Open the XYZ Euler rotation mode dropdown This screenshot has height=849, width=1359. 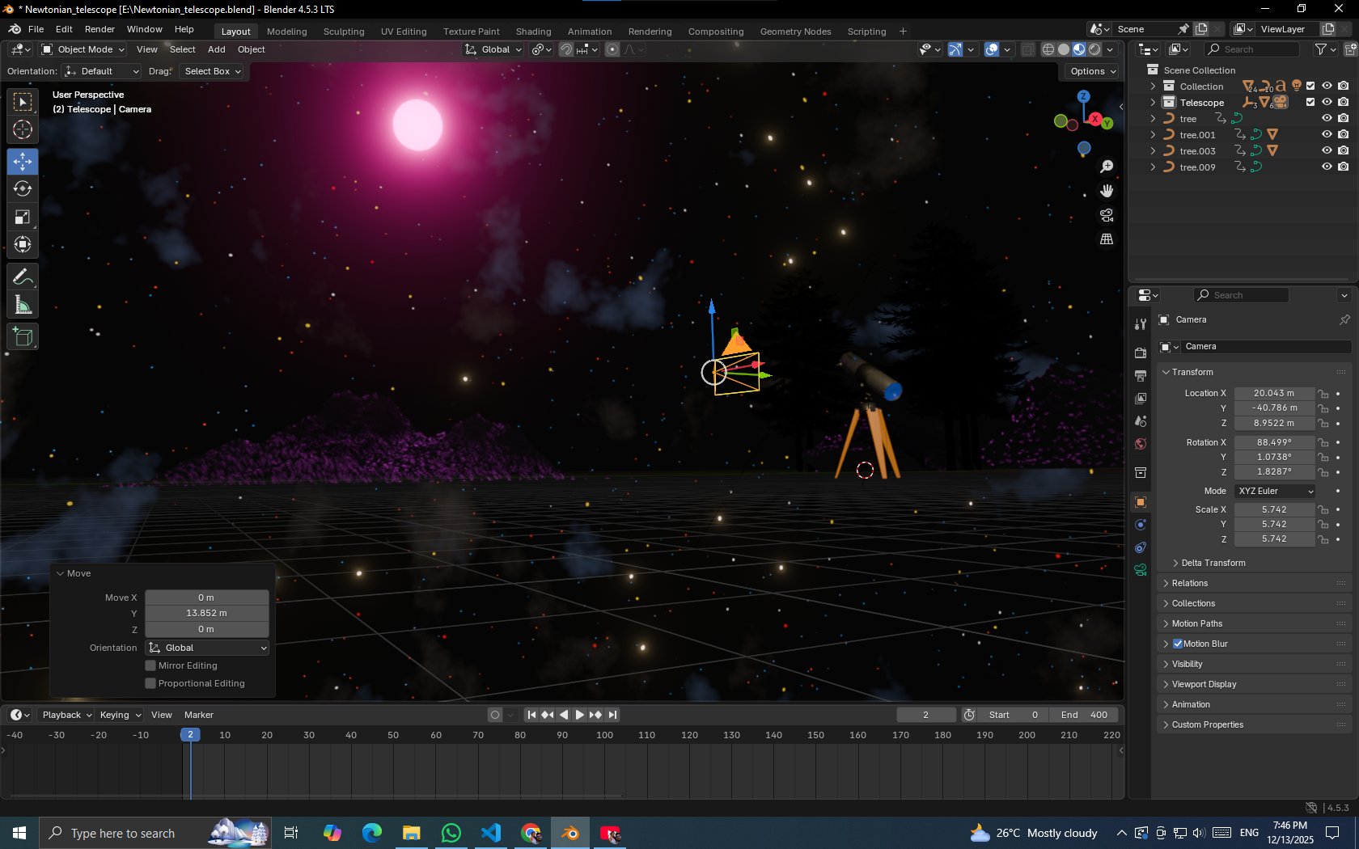point(1274,491)
